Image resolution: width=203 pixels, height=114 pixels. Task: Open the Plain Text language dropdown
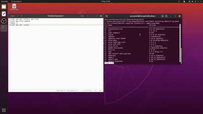(x=61, y=91)
